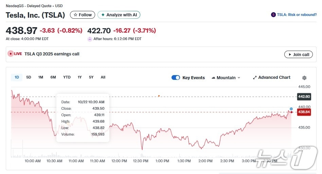Open the TSLA: Risk or rebound? link
Screen dimensions: 322x174
pyautogui.click(x=296, y=15)
